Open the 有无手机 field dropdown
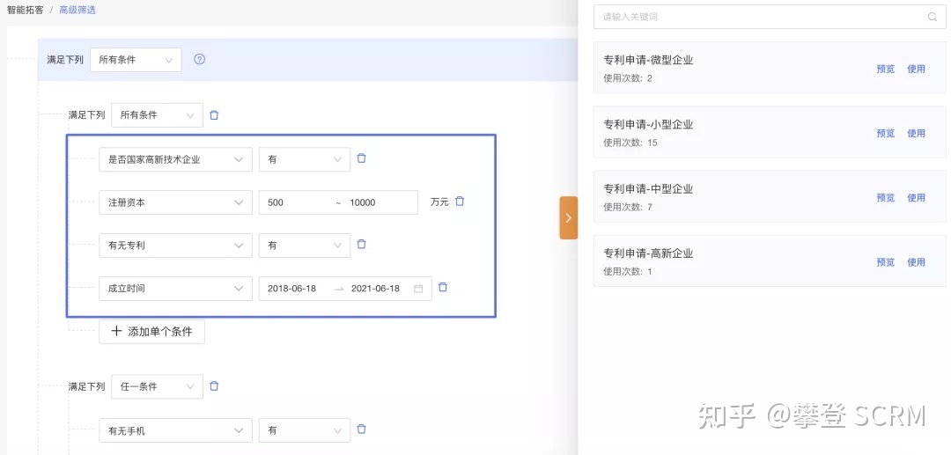Screen dimensions: 951x455 176,430
